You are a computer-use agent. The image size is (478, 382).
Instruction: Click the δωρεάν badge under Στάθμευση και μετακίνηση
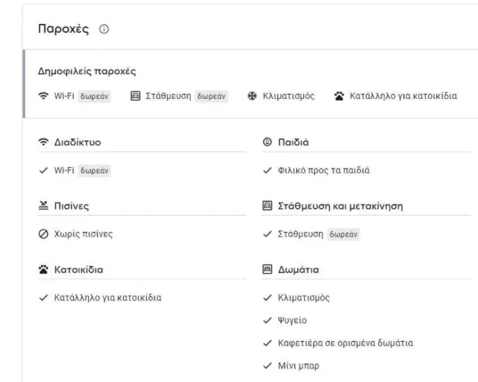tap(343, 234)
